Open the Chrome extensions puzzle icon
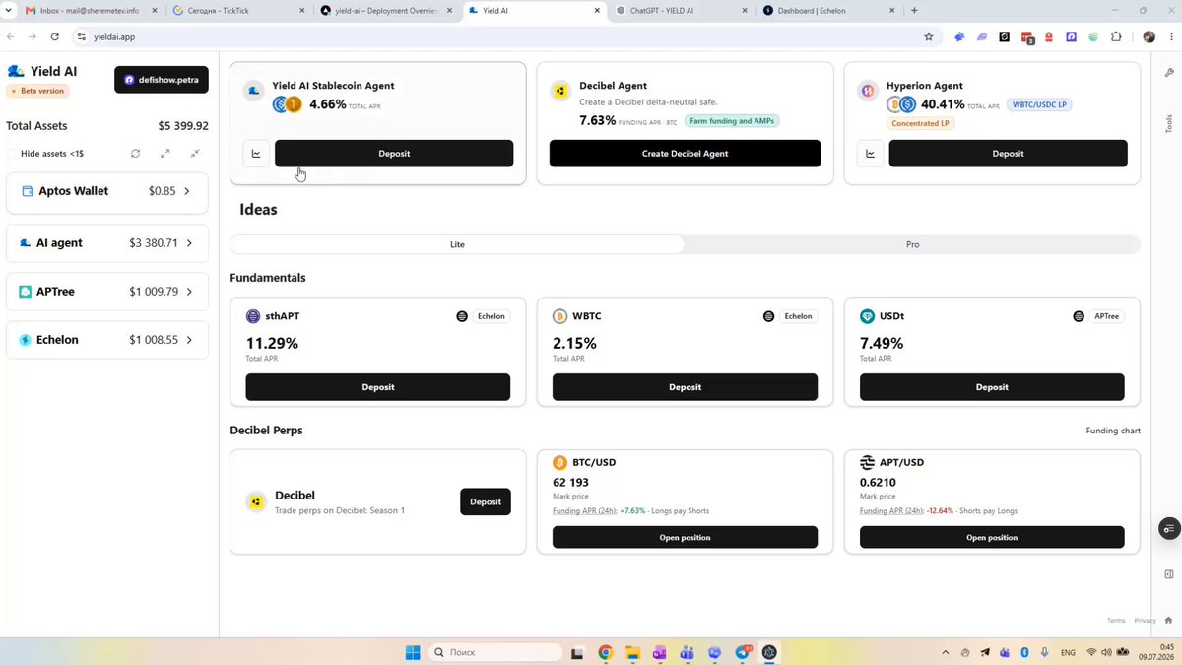This screenshot has height=665, width=1182. [x=1116, y=36]
